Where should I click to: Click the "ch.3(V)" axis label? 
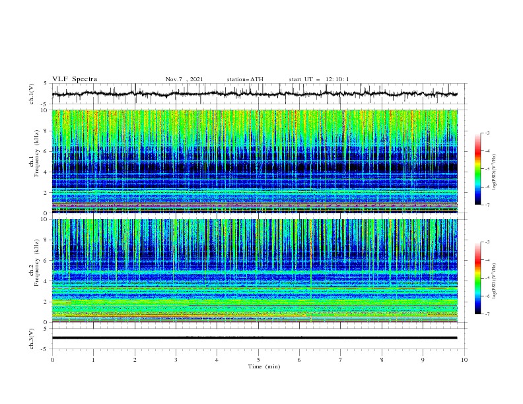point(32,339)
